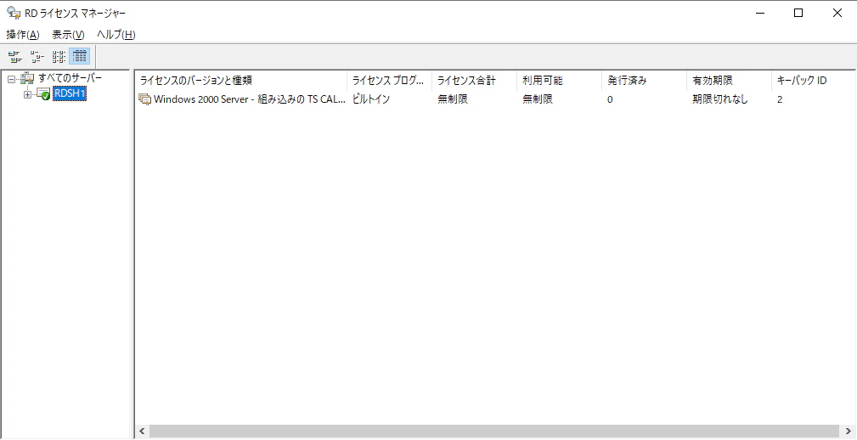
Task: Click the ビルトイン program cell
Action: tap(370, 99)
